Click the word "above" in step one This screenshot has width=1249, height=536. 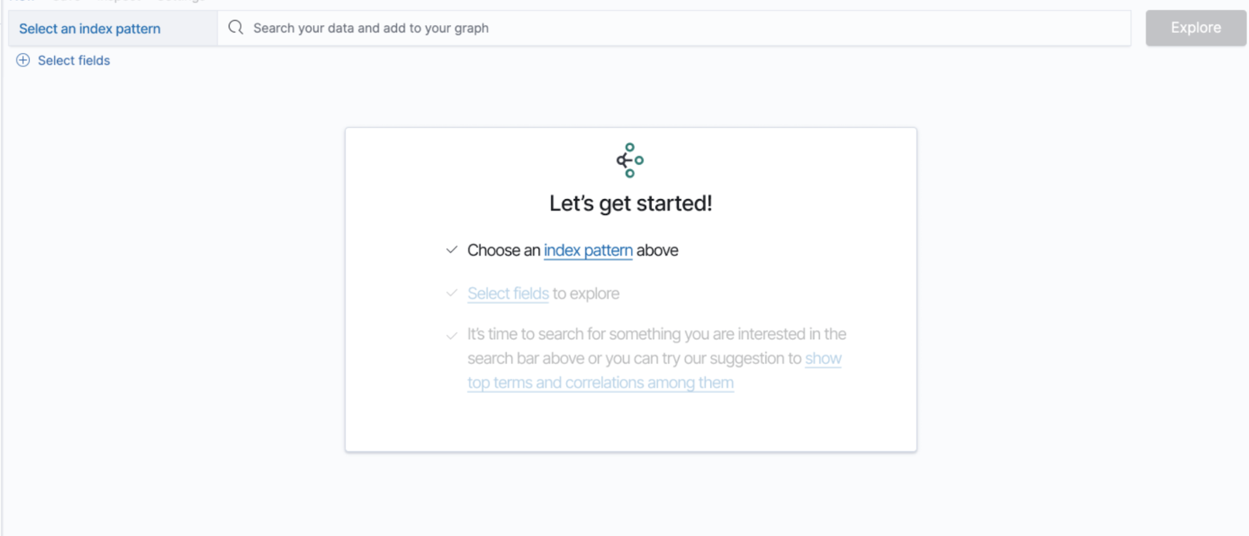coord(657,251)
